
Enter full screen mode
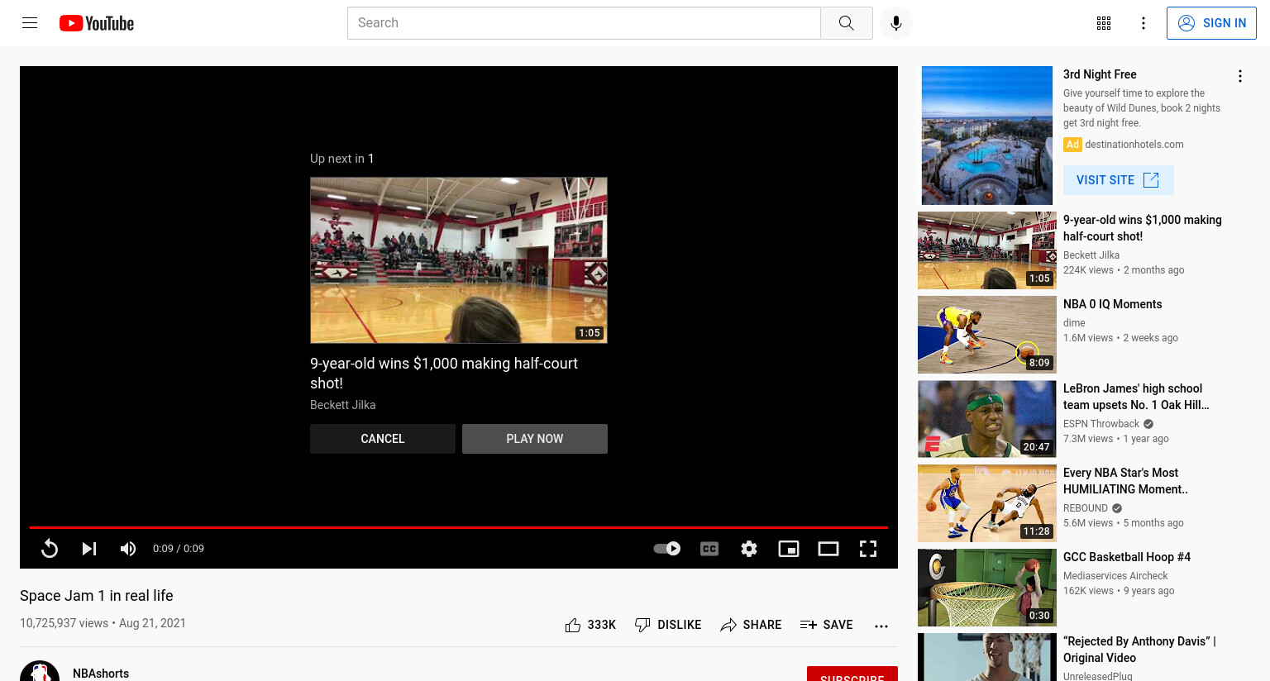coord(868,549)
